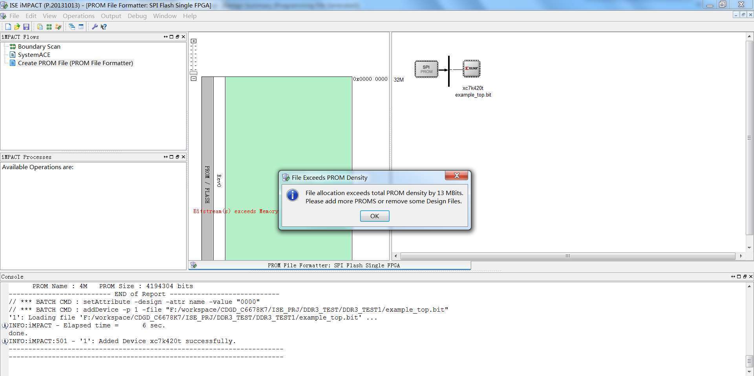Open the File menu
The image size is (754, 376).
pos(14,16)
